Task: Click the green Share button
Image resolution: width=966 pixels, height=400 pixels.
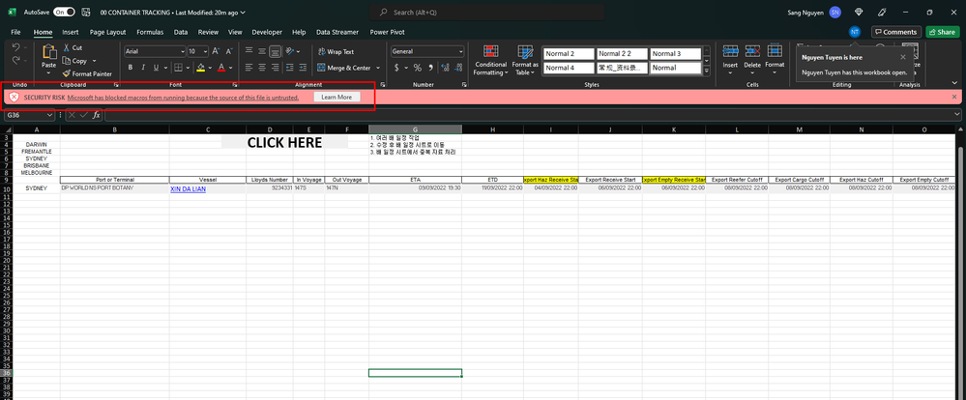Action: pos(942,32)
